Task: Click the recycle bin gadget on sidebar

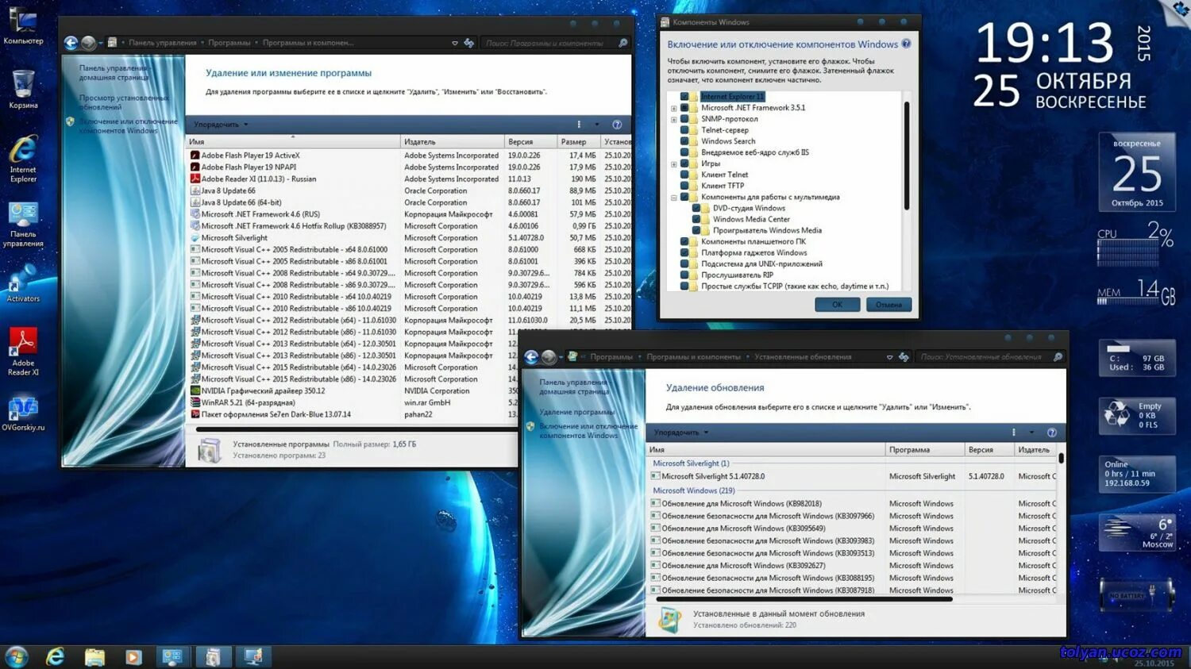Action: tap(1137, 414)
